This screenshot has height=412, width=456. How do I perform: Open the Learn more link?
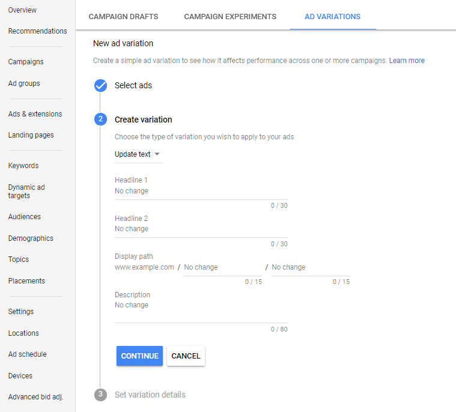[407, 61]
